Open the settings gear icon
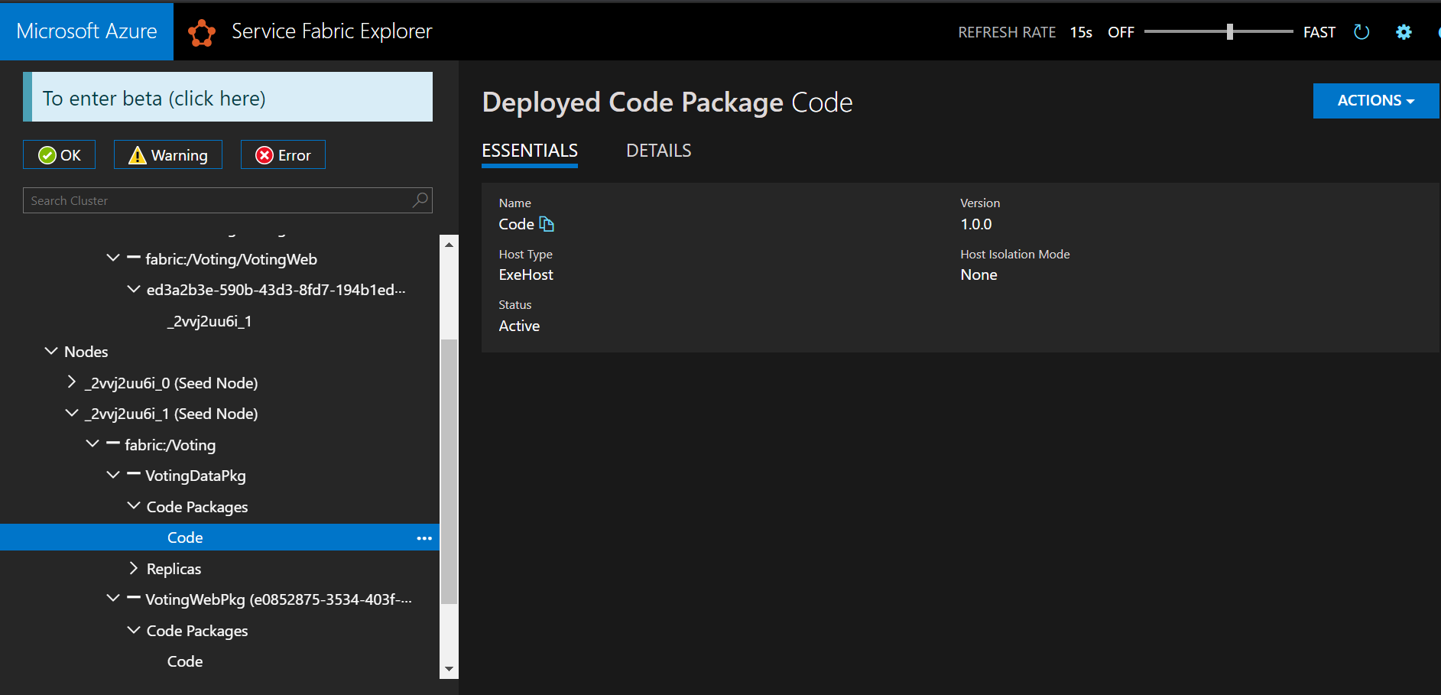This screenshot has width=1441, height=695. coord(1404,31)
